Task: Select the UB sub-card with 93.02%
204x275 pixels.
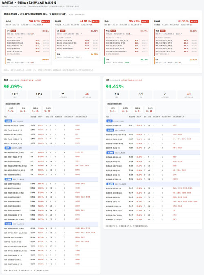Action: (28, 42)
